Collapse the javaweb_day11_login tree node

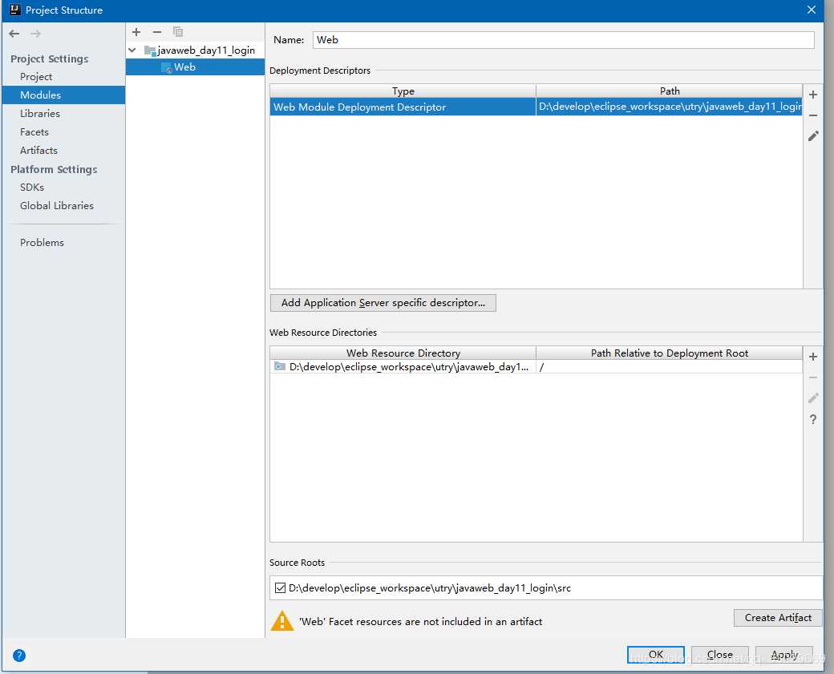click(x=132, y=50)
